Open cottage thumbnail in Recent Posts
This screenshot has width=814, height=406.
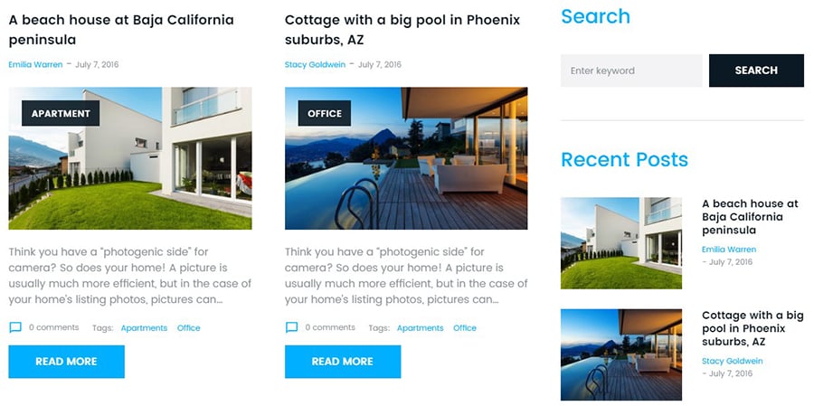pos(621,354)
